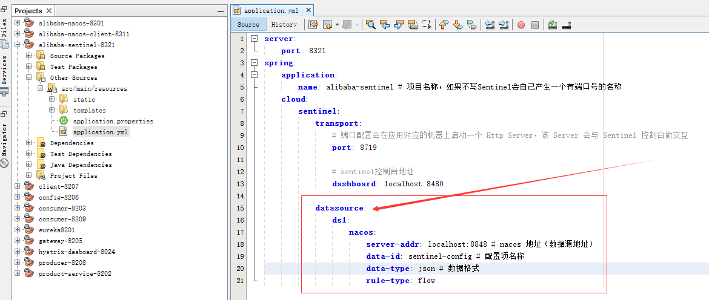Collapse the alibaba-sentinel-8321 project node
Viewport: 709px width, 300px height.
coord(17,45)
